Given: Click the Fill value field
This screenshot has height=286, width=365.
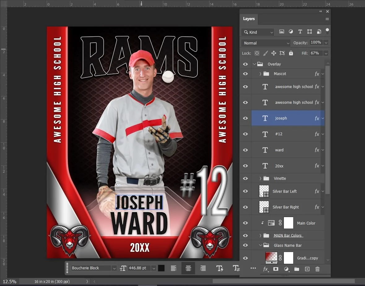Looking at the screenshot, I should tap(316, 53).
